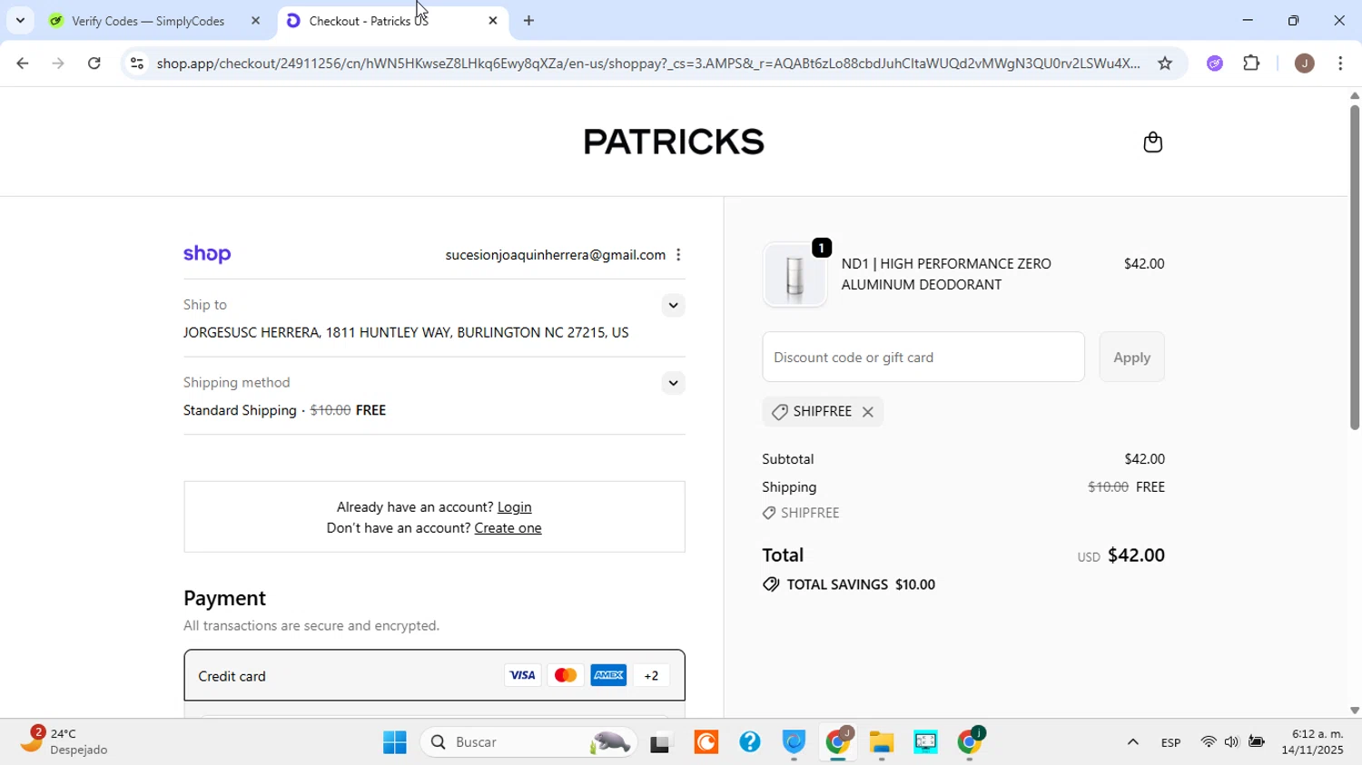
Task: Open the volume speaker icon
Action: (x=1231, y=743)
